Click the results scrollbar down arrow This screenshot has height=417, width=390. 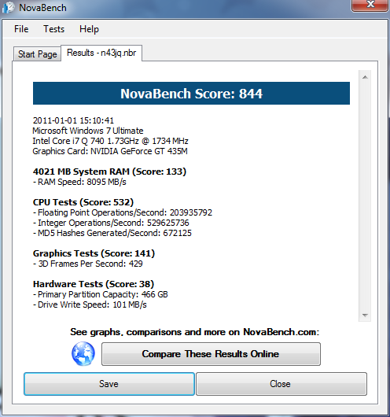pyautogui.click(x=365, y=316)
